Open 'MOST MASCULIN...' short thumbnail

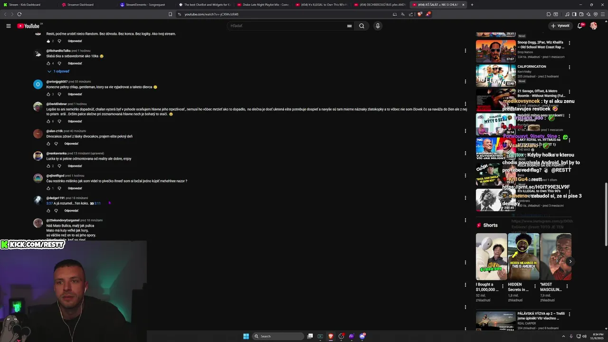tap(556, 256)
